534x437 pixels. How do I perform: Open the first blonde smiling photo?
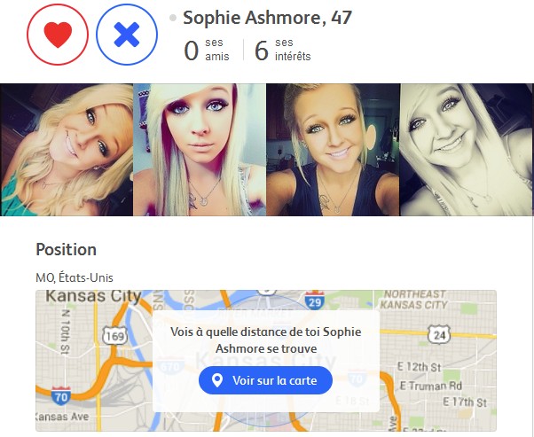(67, 150)
